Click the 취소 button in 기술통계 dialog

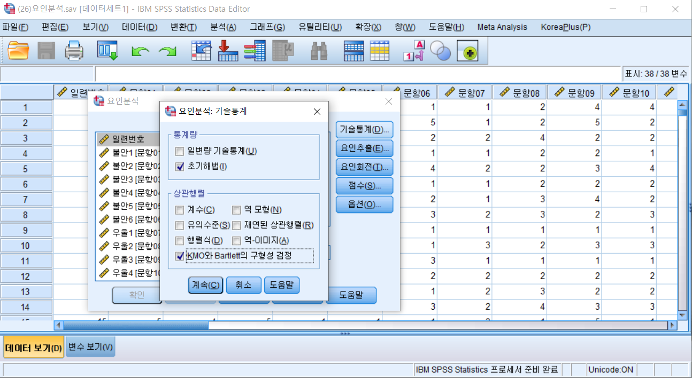(x=243, y=285)
